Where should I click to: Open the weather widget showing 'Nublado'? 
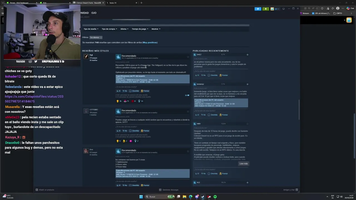click(x=7, y=197)
